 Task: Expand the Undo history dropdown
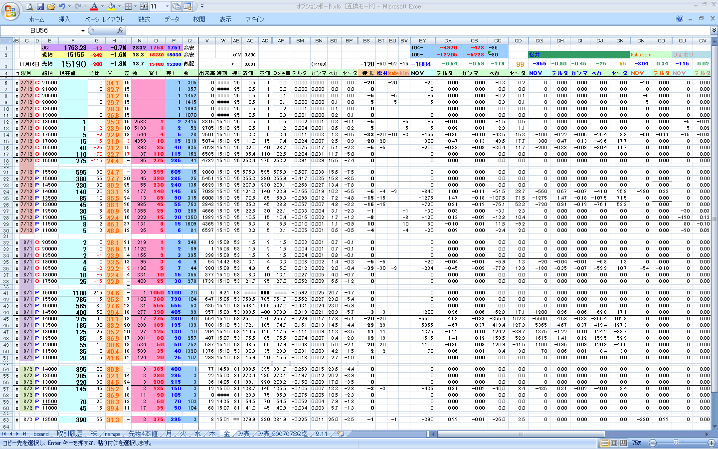(x=69, y=6)
